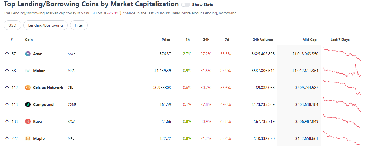The height and width of the screenshot is (146, 368).
Task: Click the Maple coin logo icon
Action: pos(28,138)
